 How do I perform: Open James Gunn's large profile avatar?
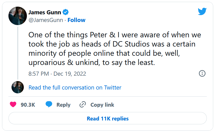click(18, 16)
